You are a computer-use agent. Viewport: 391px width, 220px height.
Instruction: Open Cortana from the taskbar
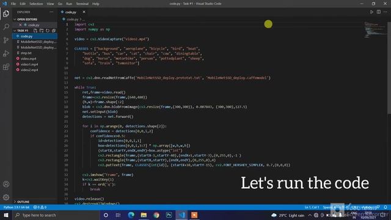[x=106, y=215]
